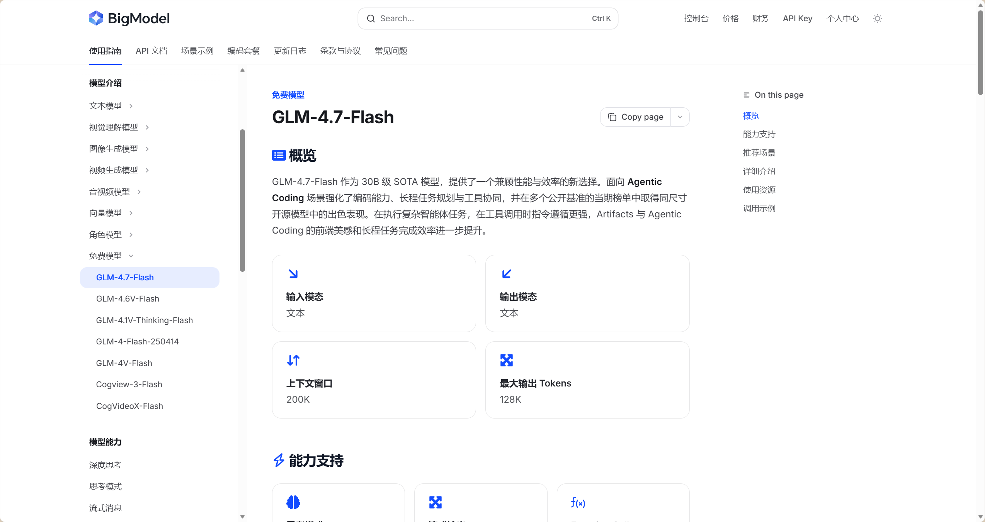Expand the 视觉理解模型 section
The width and height of the screenshot is (985, 522).
(147, 127)
